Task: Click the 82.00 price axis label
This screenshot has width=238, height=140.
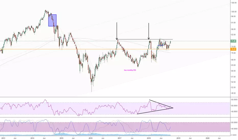Action: [234, 35]
